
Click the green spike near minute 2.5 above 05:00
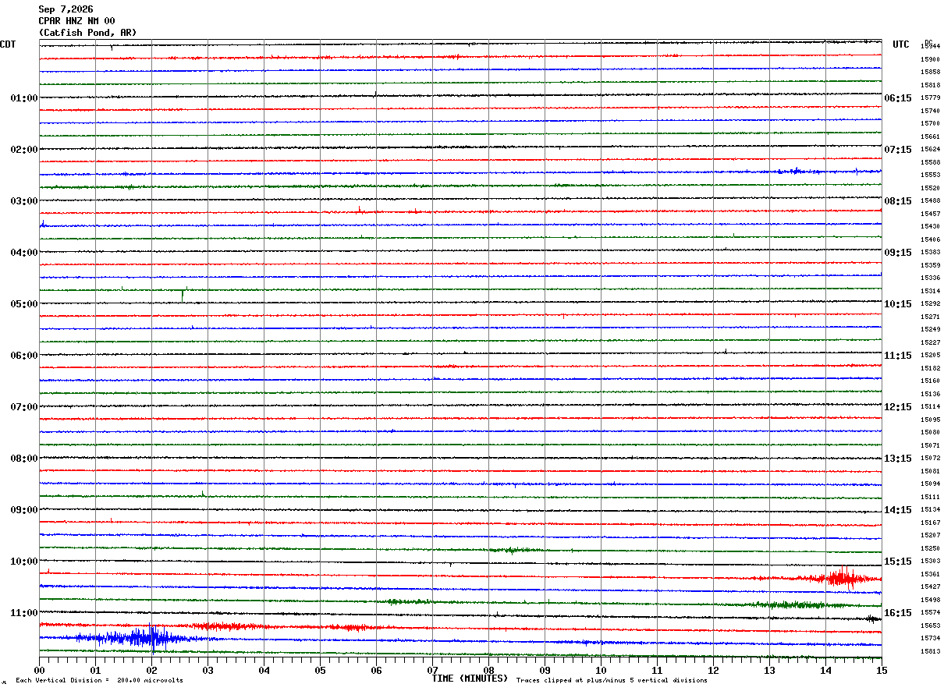[x=183, y=294]
